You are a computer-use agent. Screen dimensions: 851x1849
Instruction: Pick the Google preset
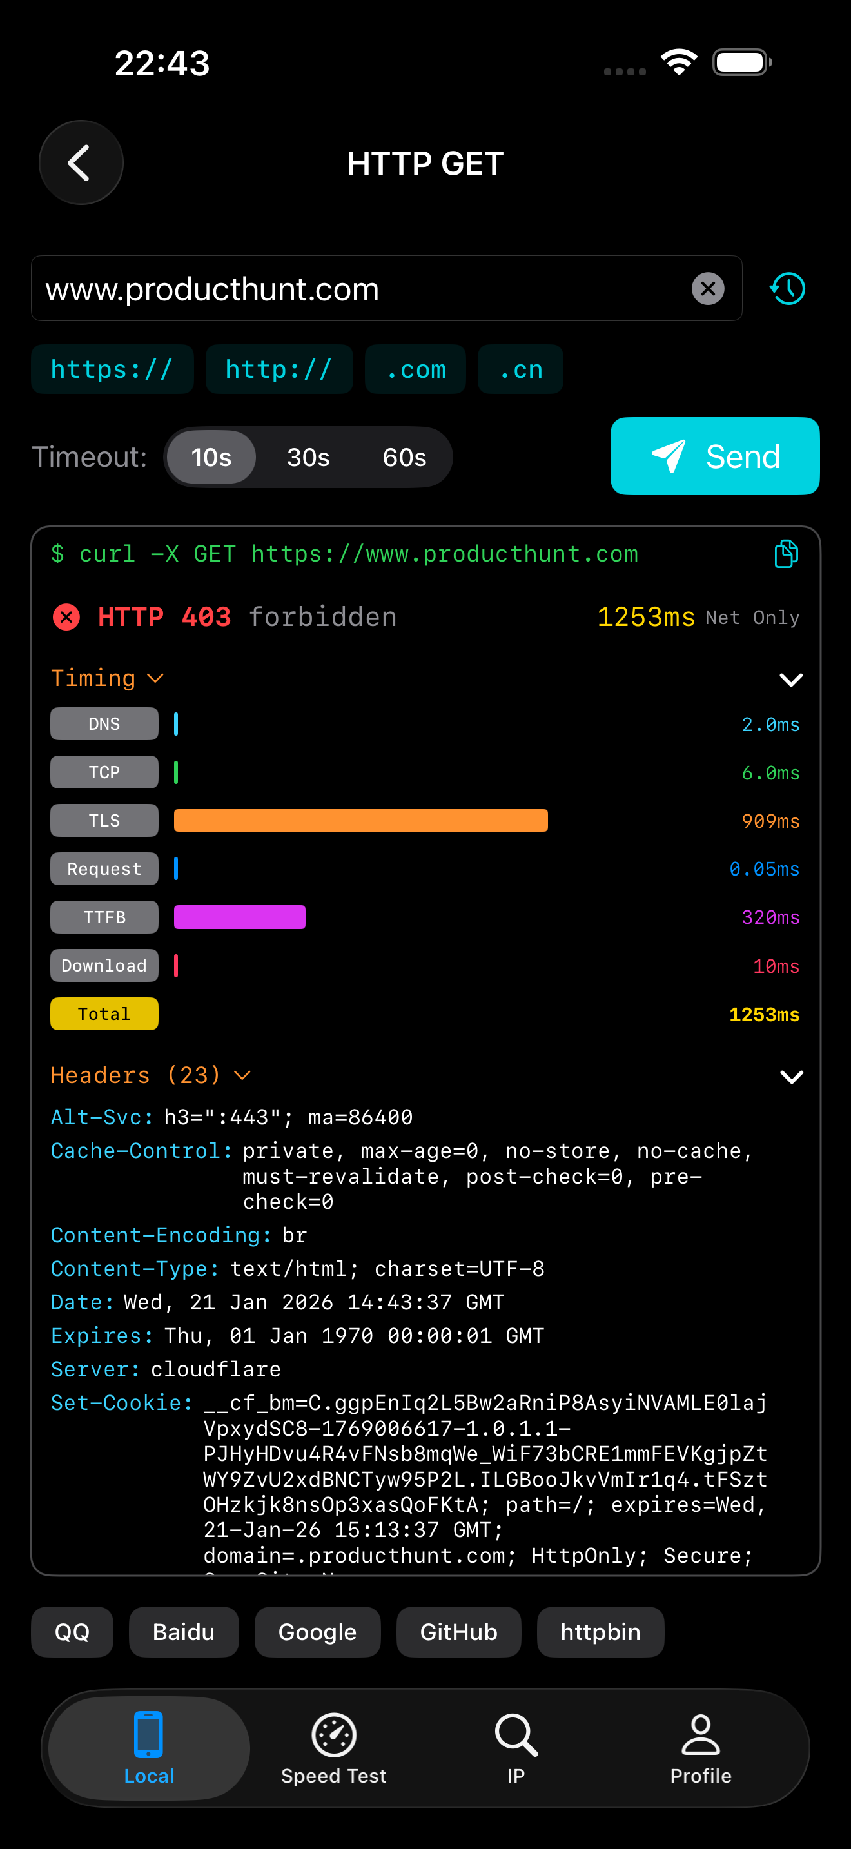(x=317, y=1632)
